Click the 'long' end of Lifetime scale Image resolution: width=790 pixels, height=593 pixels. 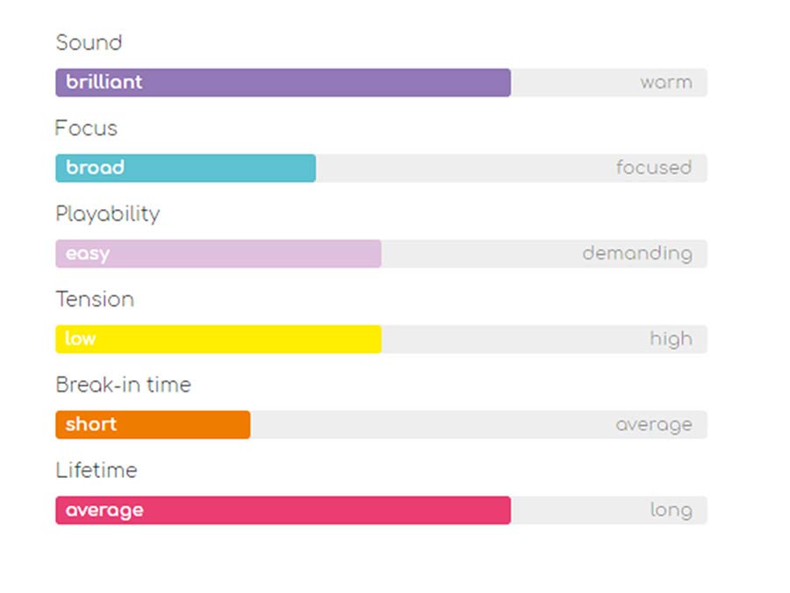(671, 510)
